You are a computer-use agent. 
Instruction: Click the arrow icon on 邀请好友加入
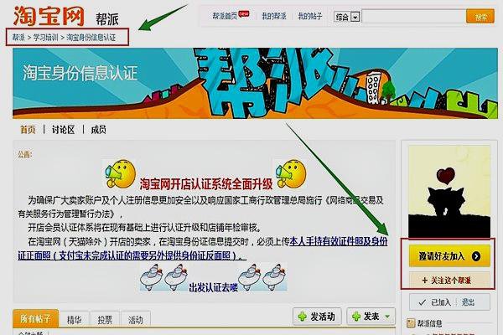point(476,256)
